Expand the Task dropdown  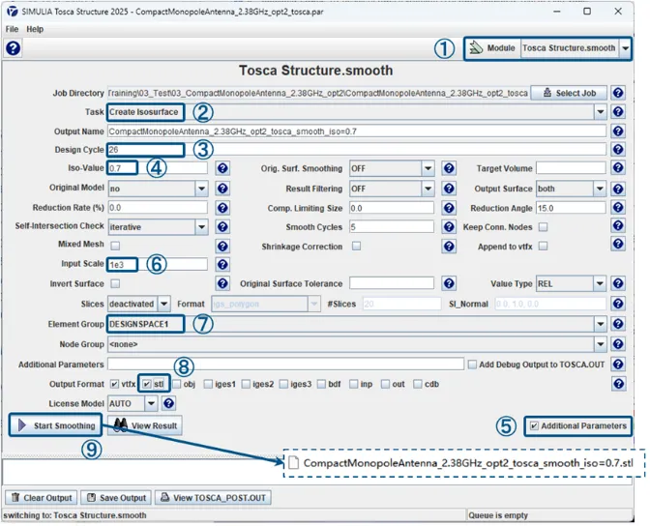click(x=600, y=112)
